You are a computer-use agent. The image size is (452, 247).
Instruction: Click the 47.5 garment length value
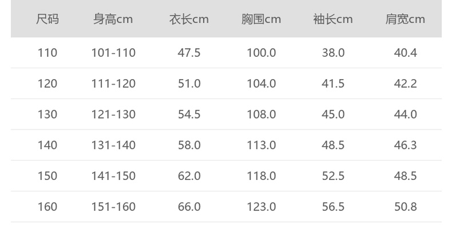(189, 53)
